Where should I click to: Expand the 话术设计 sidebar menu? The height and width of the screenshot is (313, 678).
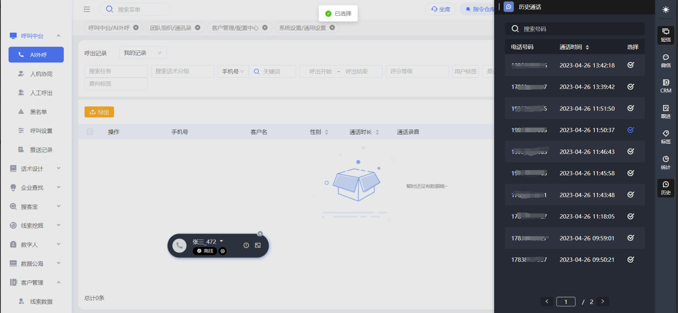coord(35,169)
